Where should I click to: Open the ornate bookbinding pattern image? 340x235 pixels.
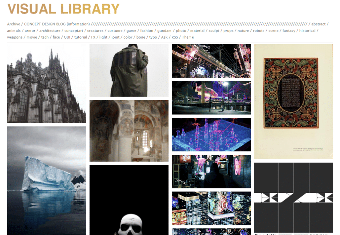coord(294,102)
